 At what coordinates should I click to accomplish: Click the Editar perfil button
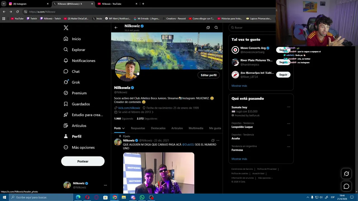click(x=209, y=75)
